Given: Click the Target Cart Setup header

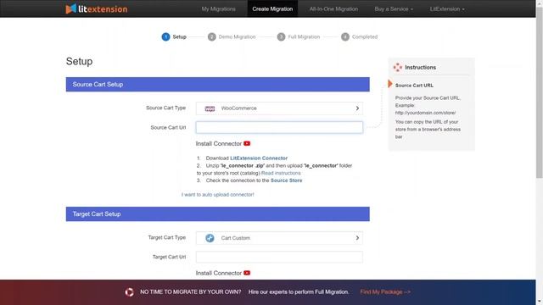Looking at the screenshot, I should point(218,214).
